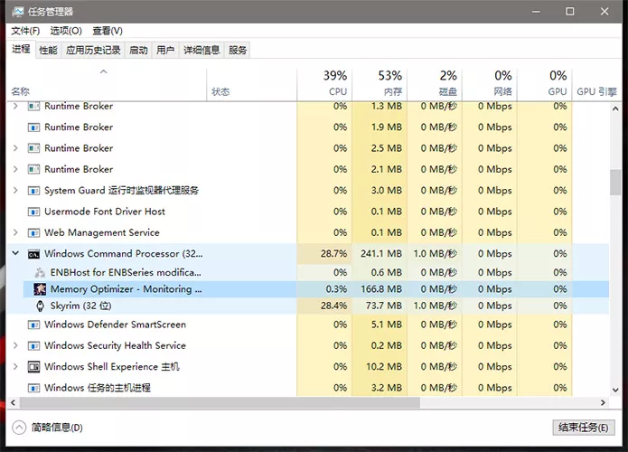This screenshot has height=452, width=628.
Task: Switch to the 性能 tab
Action: (49, 50)
